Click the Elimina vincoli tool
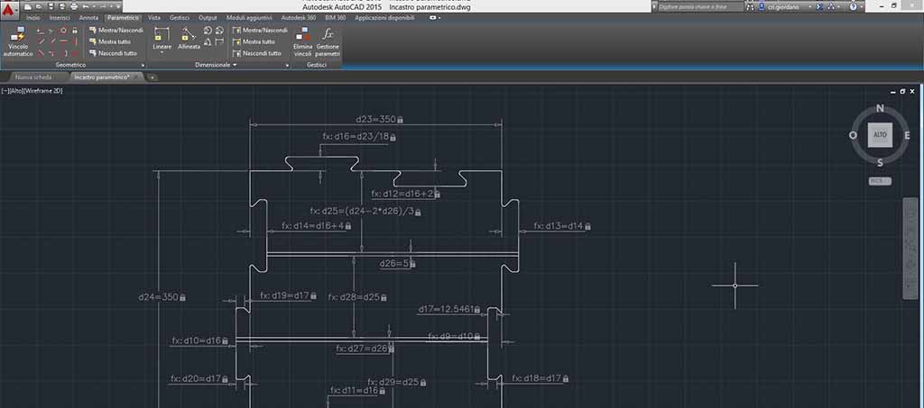Image resolution: width=924 pixels, height=408 pixels. point(303,41)
